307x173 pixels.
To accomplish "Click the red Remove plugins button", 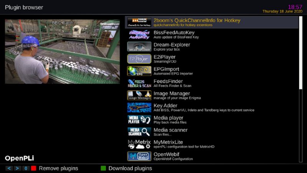I will [34, 168].
